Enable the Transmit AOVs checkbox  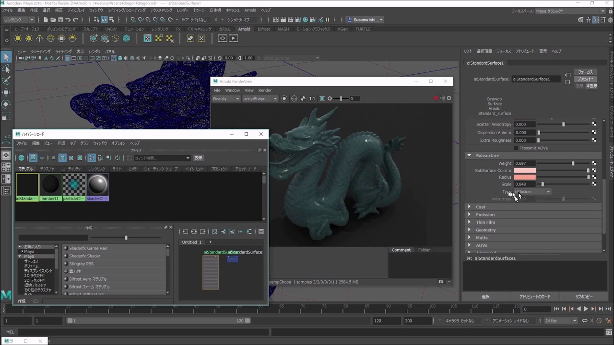[516, 148]
